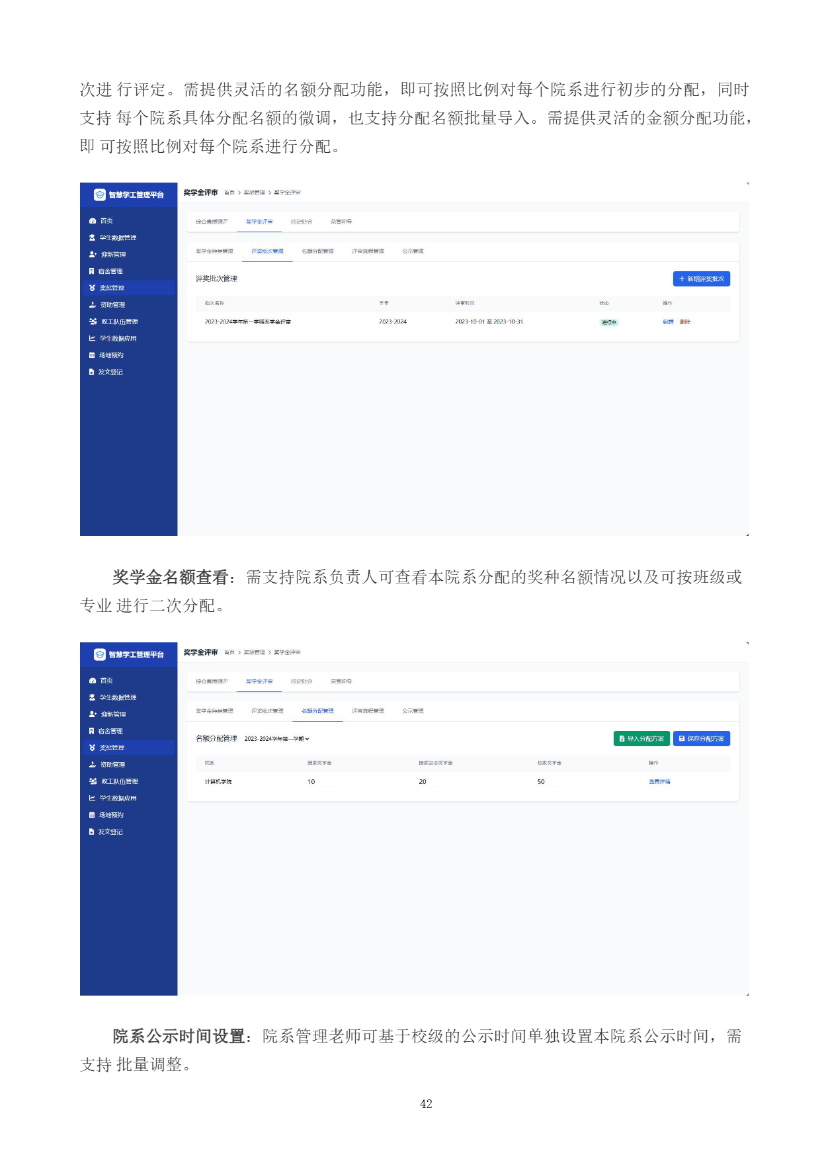The height and width of the screenshot is (1161, 820).
Task: Open 学生数据管理 icon in 评奖批次管理 screenshot sidebar
Action: pyautogui.click(x=93, y=237)
